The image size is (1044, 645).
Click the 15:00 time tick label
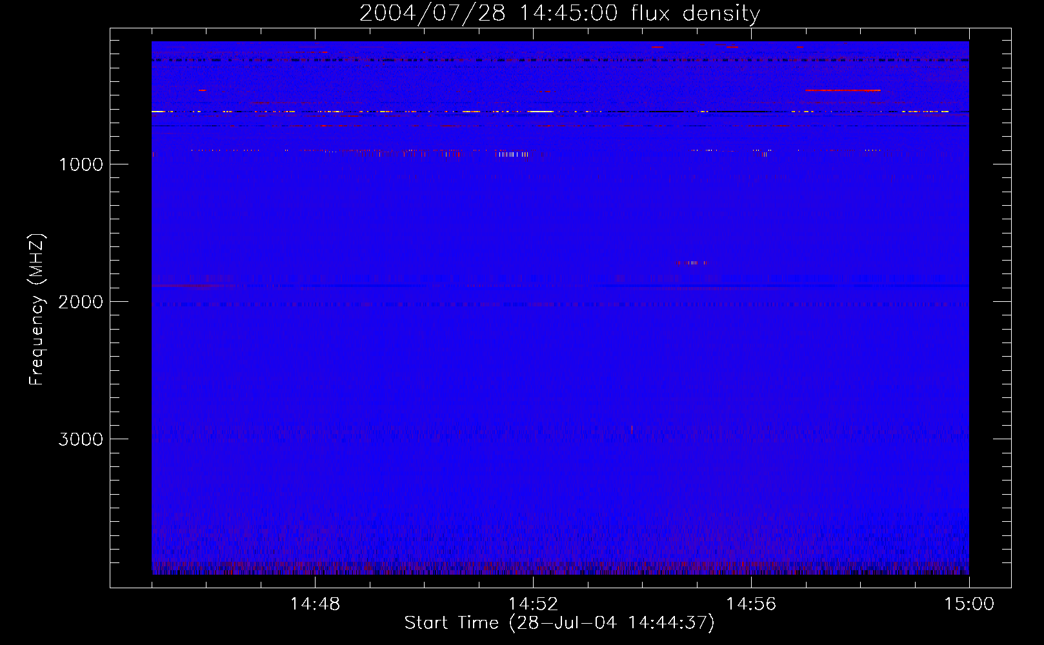(969, 604)
